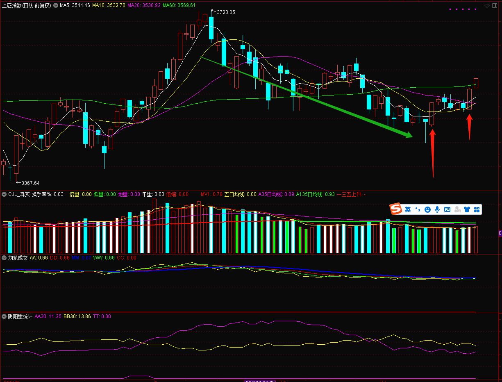Click the AA30: 11.25 value
502x382 pixels.
click(48, 316)
